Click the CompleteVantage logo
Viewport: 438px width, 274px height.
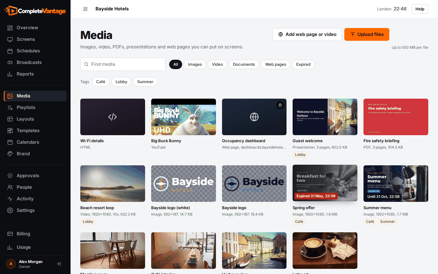(35, 11)
